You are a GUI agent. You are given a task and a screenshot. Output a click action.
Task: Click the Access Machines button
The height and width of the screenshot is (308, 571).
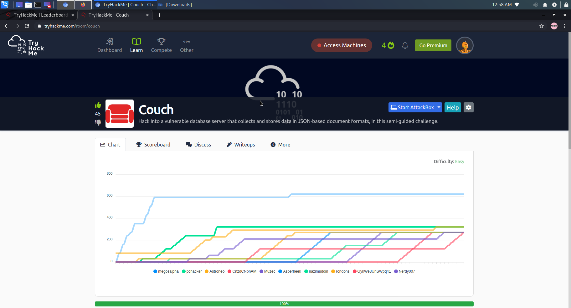click(x=342, y=45)
